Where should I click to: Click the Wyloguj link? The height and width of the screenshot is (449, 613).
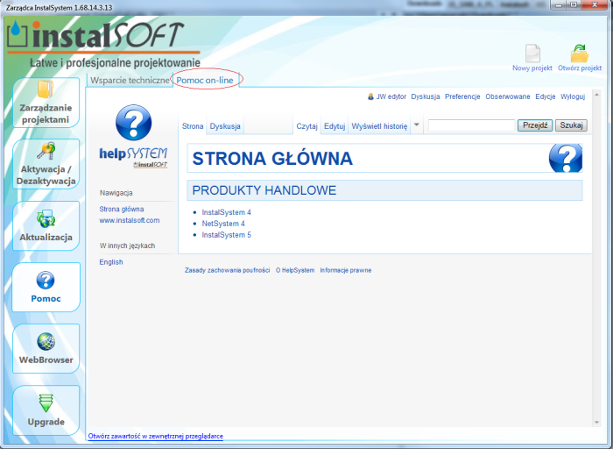click(573, 96)
